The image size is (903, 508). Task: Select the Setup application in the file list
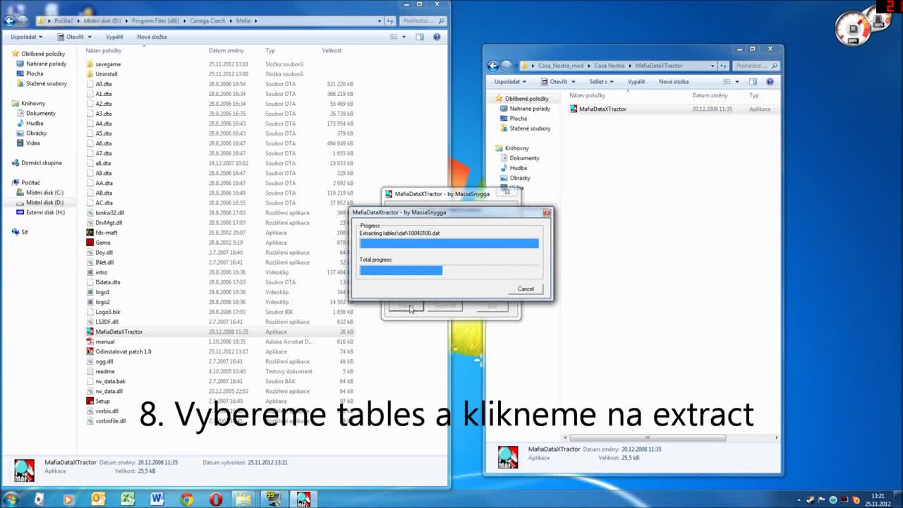[x=103, y=401]
